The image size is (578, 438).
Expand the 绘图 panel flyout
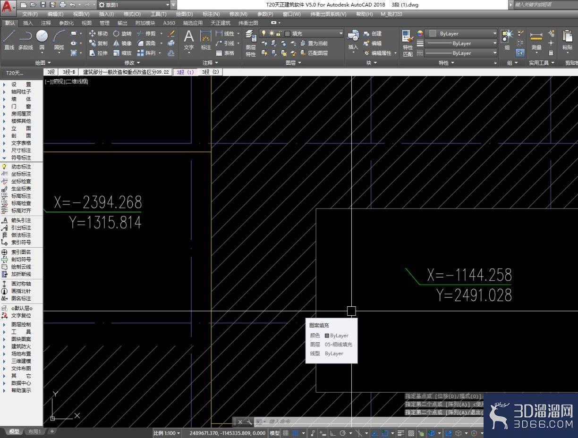coord(43,63)
